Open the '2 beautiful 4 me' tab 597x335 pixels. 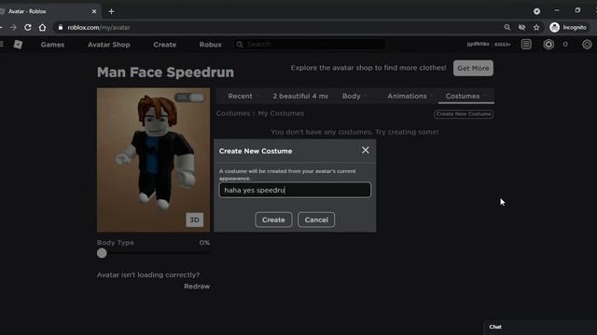(x=300, y=96)
